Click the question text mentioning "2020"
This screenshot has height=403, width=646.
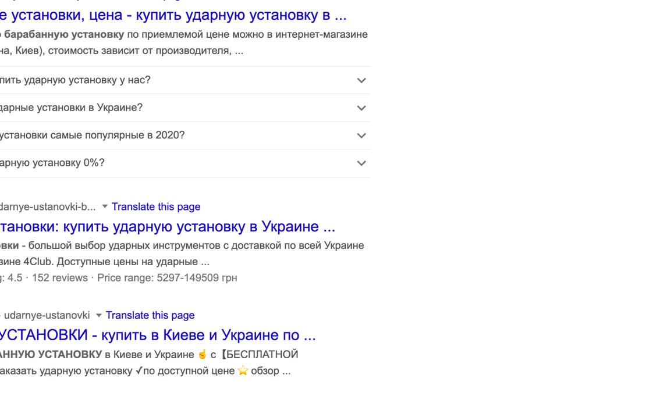tap(92, 135)
